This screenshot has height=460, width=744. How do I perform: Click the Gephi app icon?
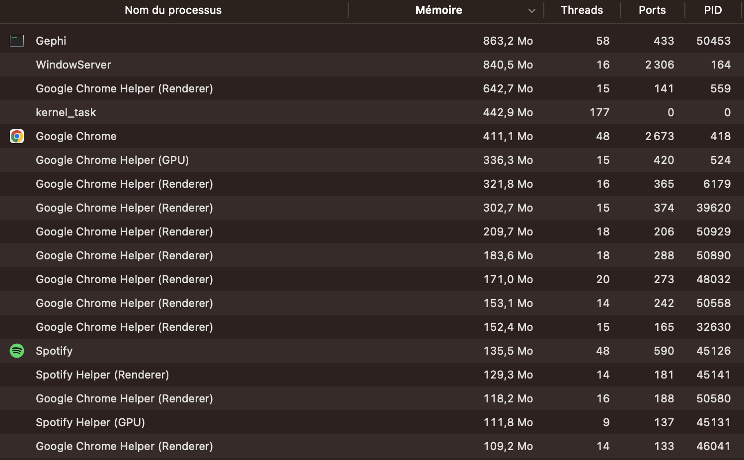point(17,41)
